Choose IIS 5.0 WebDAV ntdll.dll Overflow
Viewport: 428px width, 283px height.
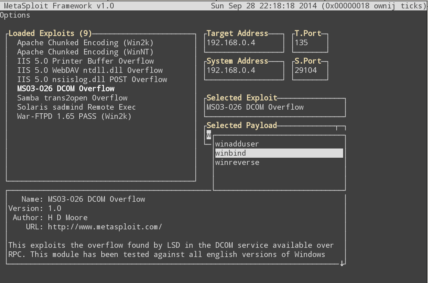[x=90, y=70]
